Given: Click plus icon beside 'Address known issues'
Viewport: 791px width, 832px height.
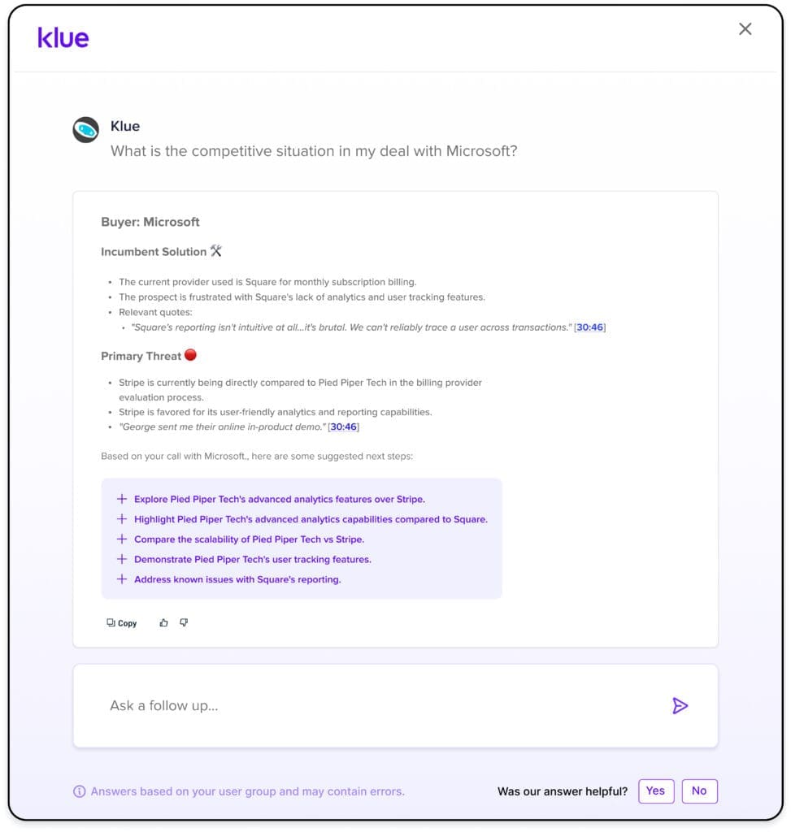Looking at the screenshot, I should point(122,579).
